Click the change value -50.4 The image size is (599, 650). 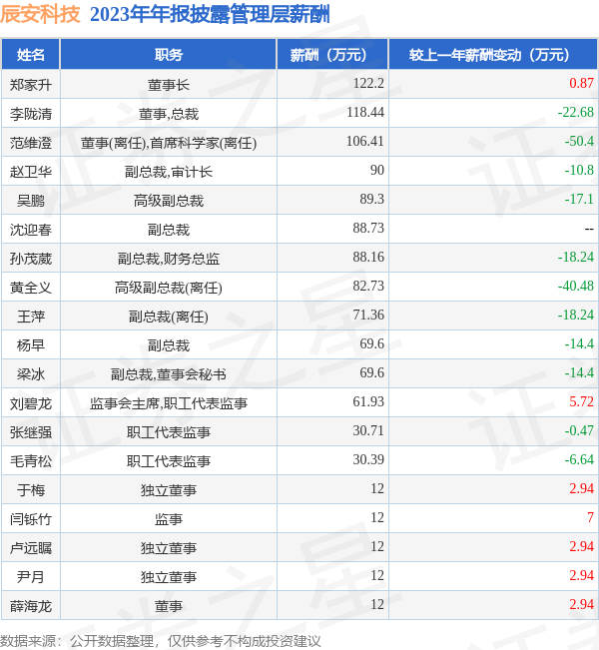[x=579, y=141]
